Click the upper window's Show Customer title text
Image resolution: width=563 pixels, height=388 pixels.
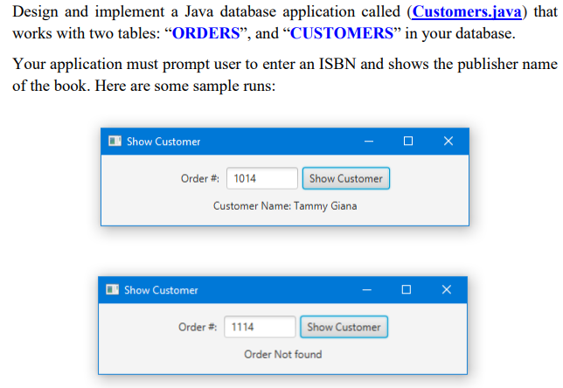pyautogui.click(x=163, y=142)
